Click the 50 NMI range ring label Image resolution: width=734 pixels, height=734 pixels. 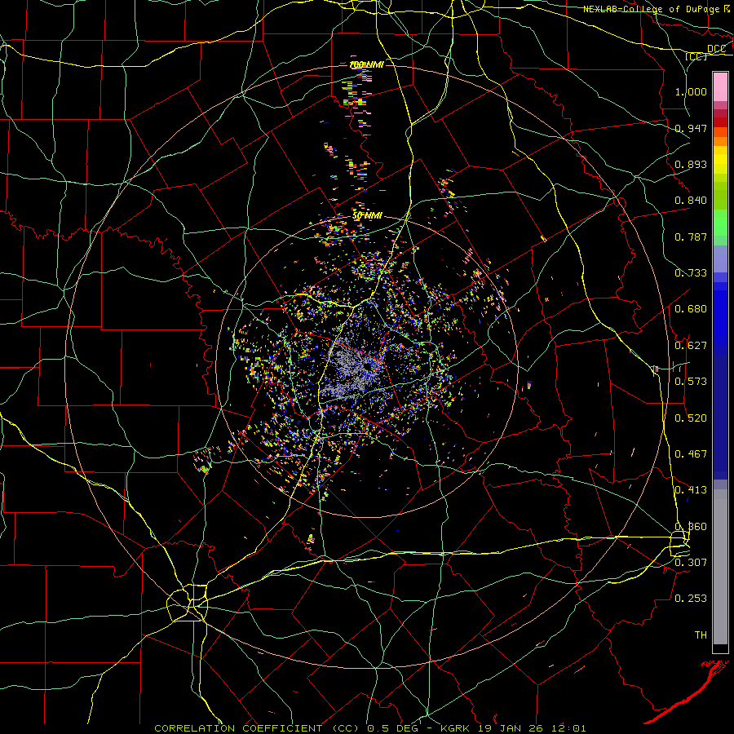(x=368, y=216)
